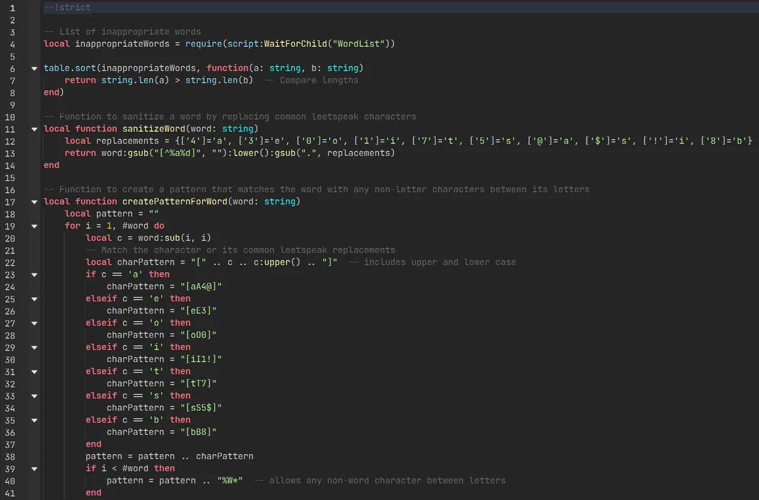This screenshot has width=759, height=500.
Task: Click "table.sort" on line 6
Action: (x=70, y=68)
